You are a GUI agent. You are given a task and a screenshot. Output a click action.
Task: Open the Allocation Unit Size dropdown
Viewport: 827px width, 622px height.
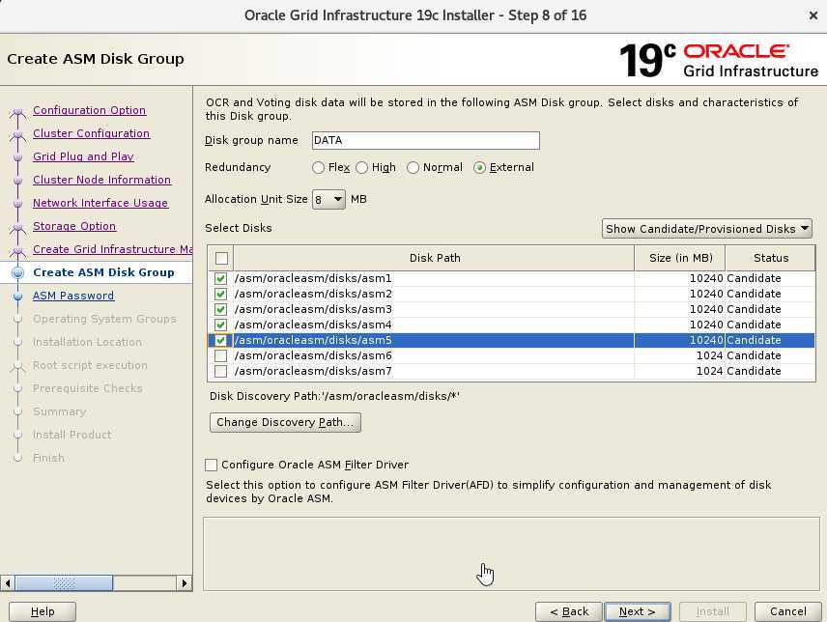click(x=328, y=199)
